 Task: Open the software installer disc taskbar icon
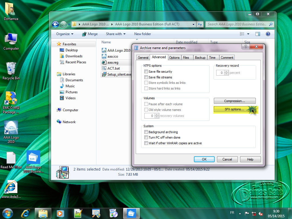pyautogui.click(x=113, y=213)
